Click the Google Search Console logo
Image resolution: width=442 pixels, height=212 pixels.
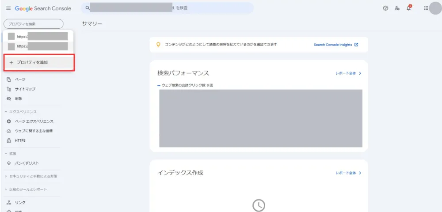click(43, 8)
